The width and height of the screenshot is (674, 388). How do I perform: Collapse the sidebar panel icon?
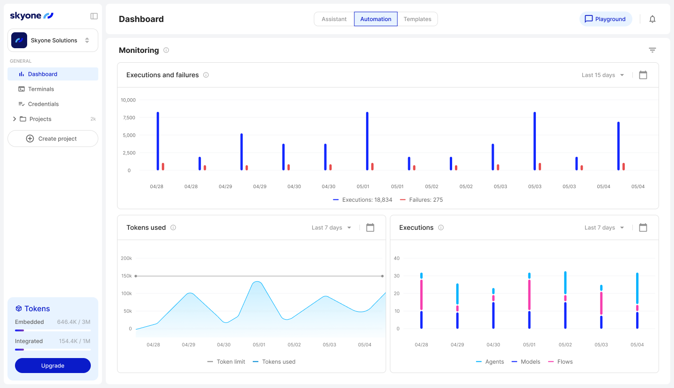pyautogui.click(x=94, y=16)
